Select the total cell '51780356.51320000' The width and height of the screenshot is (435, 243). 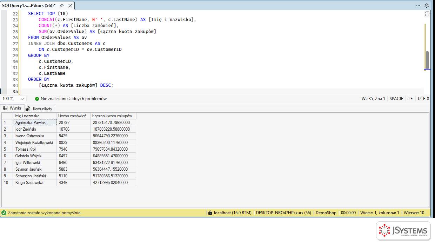[x=113, y=176]
